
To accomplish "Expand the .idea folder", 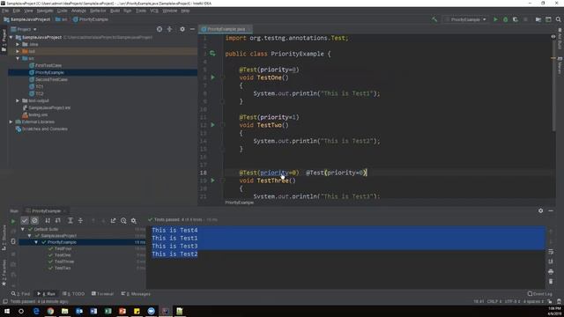I will tap(18, 44).
